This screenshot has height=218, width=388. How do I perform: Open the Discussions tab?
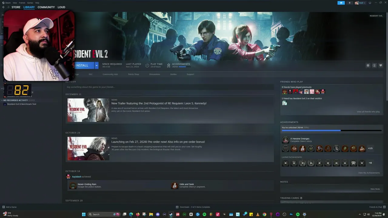click(155, 74)
